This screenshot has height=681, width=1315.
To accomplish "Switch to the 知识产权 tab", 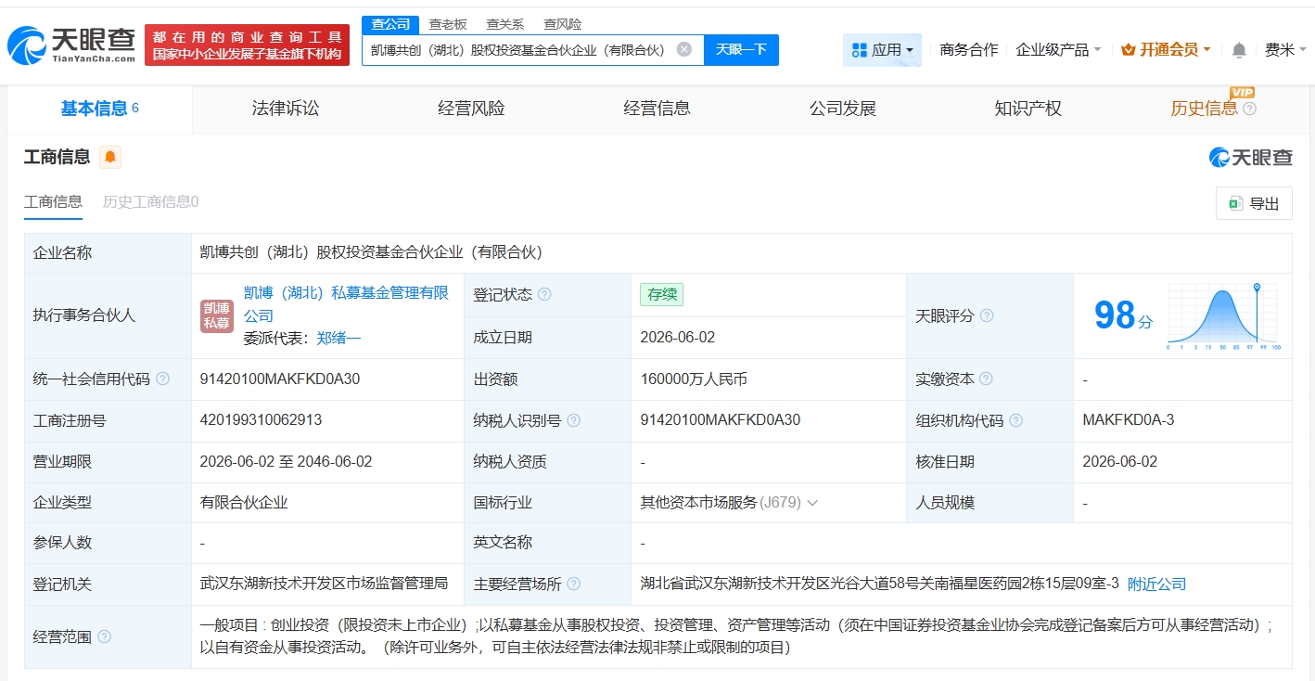I will tap(1028, 109).
